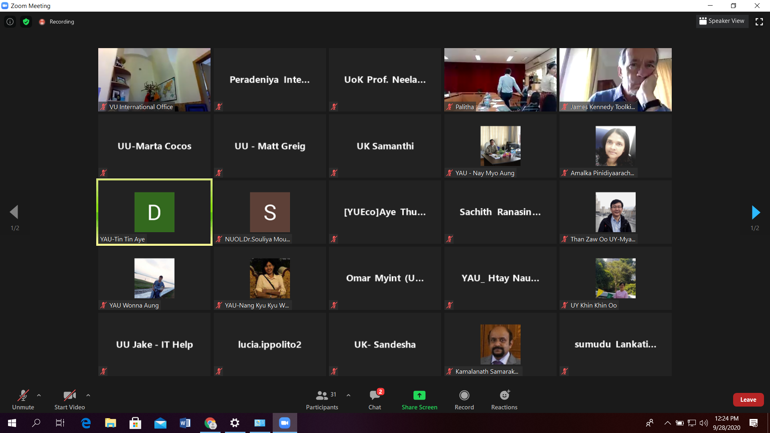Screen dimensions: 770x433
Task: Enter full screen mode
Action: click(x=759, y=22)
